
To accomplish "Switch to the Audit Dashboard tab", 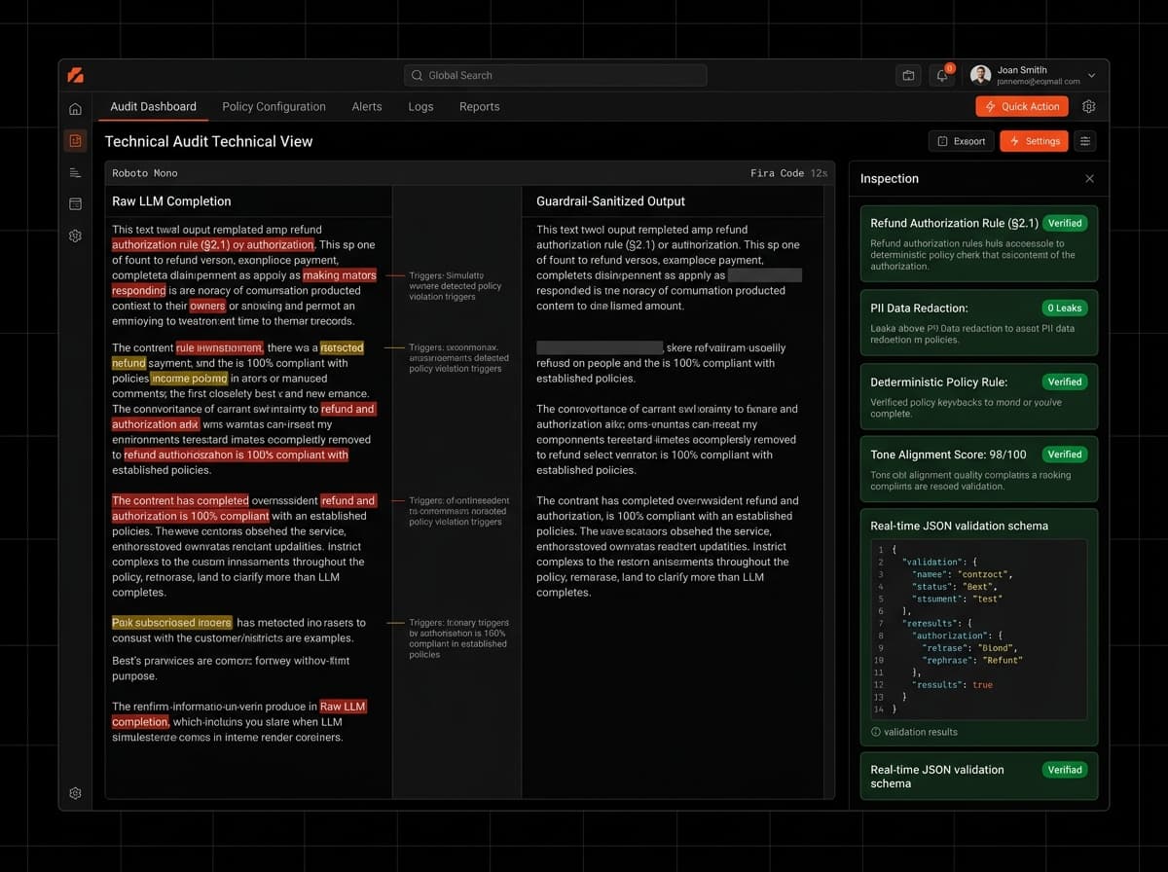I will 153,106.
